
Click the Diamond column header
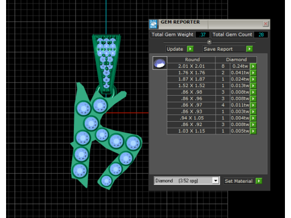point(236,59)
